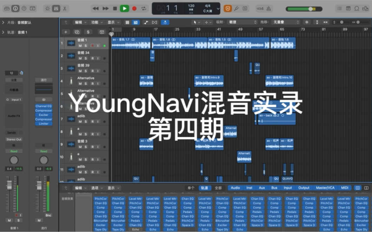Mute the 流行 channel strip in inspector

coord(39,220)
